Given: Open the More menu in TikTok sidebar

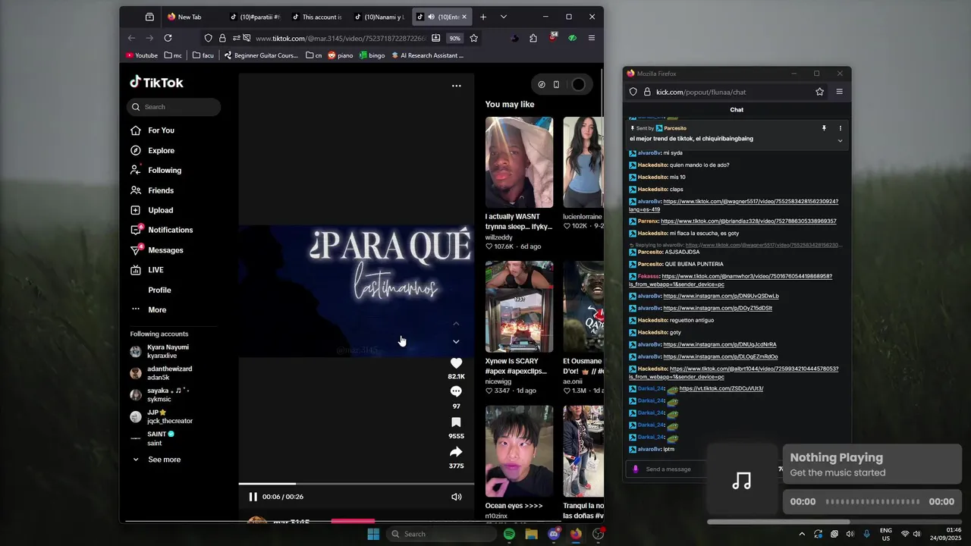Looking at the screenshot, I should point(157,309).
